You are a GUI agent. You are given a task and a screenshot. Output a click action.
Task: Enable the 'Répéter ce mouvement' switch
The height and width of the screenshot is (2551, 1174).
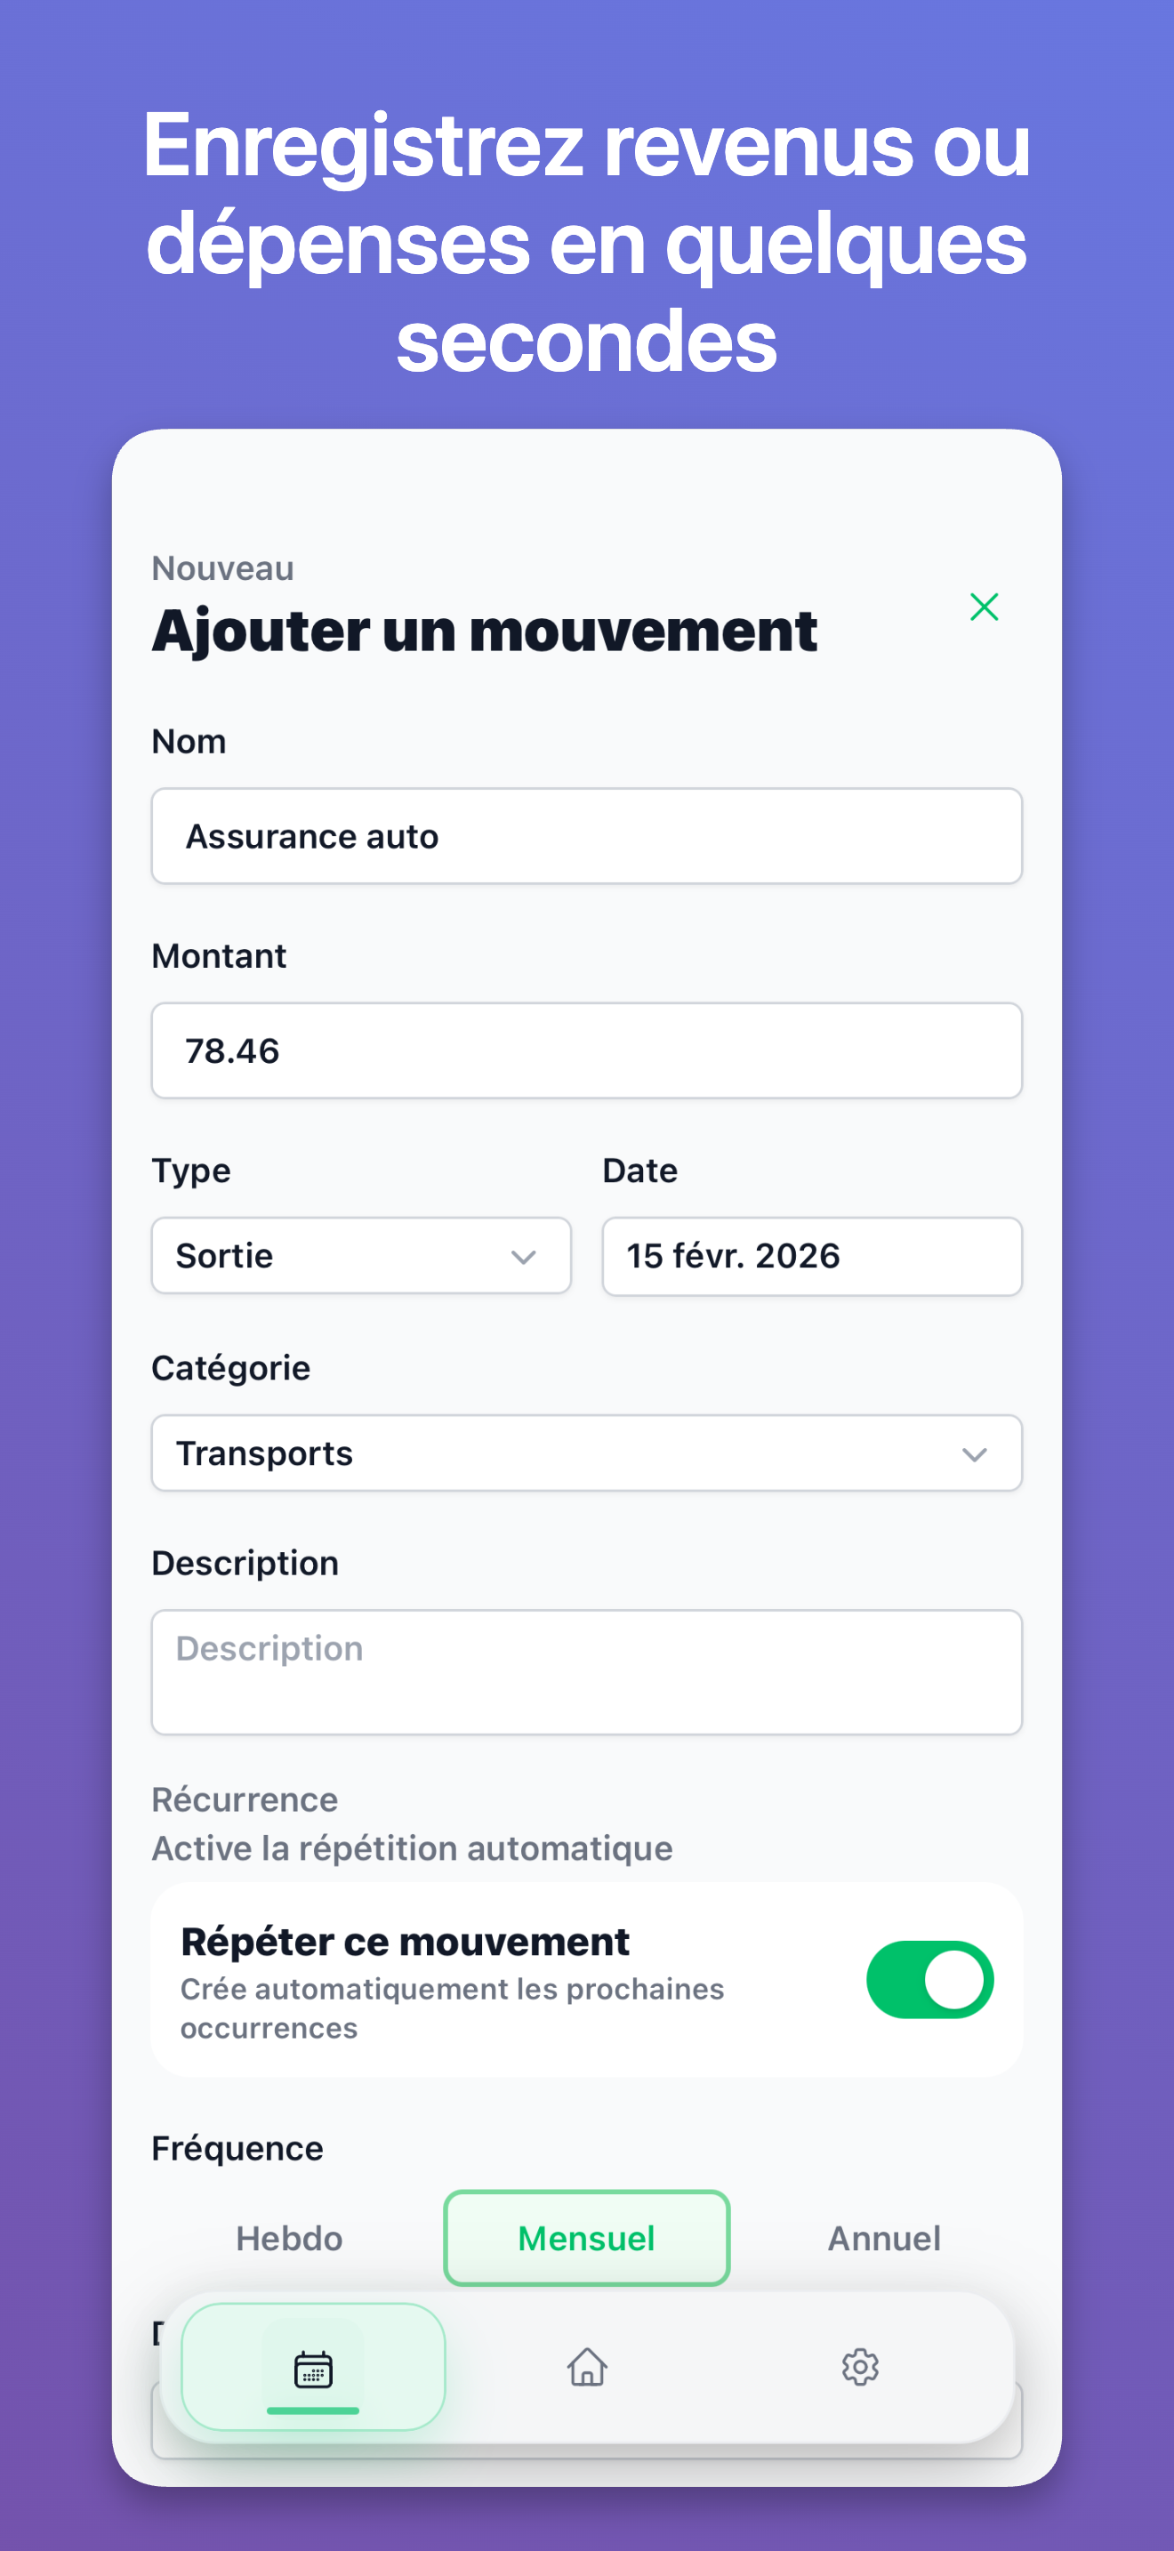point(929,1980)
